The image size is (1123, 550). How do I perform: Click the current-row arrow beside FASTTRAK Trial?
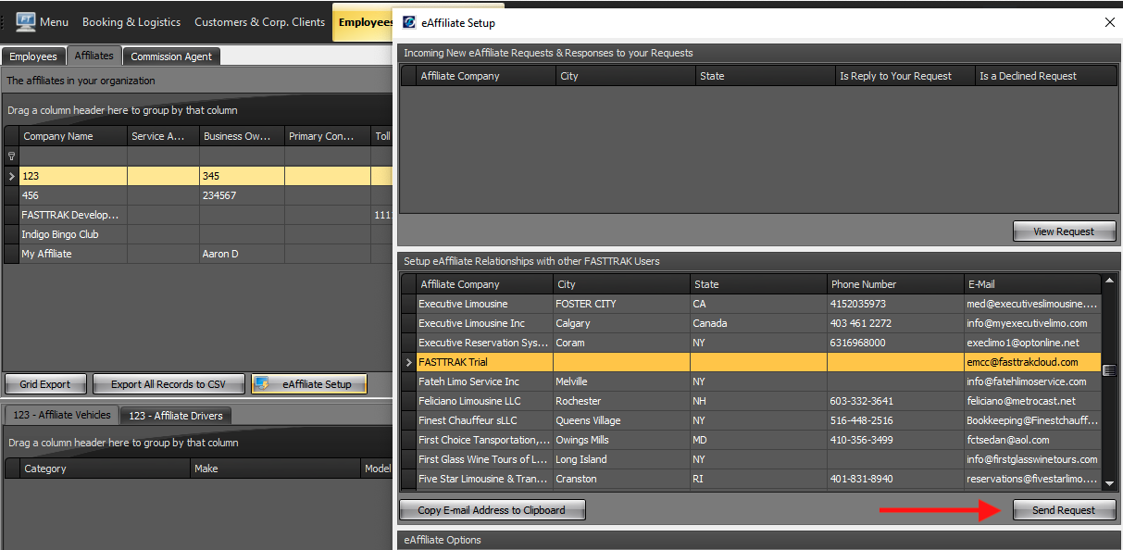tap(408, 362)
